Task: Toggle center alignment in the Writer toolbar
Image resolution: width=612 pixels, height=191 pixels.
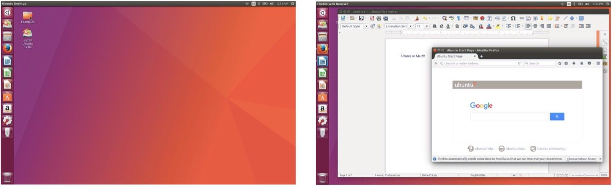Action: pos(535,26)
